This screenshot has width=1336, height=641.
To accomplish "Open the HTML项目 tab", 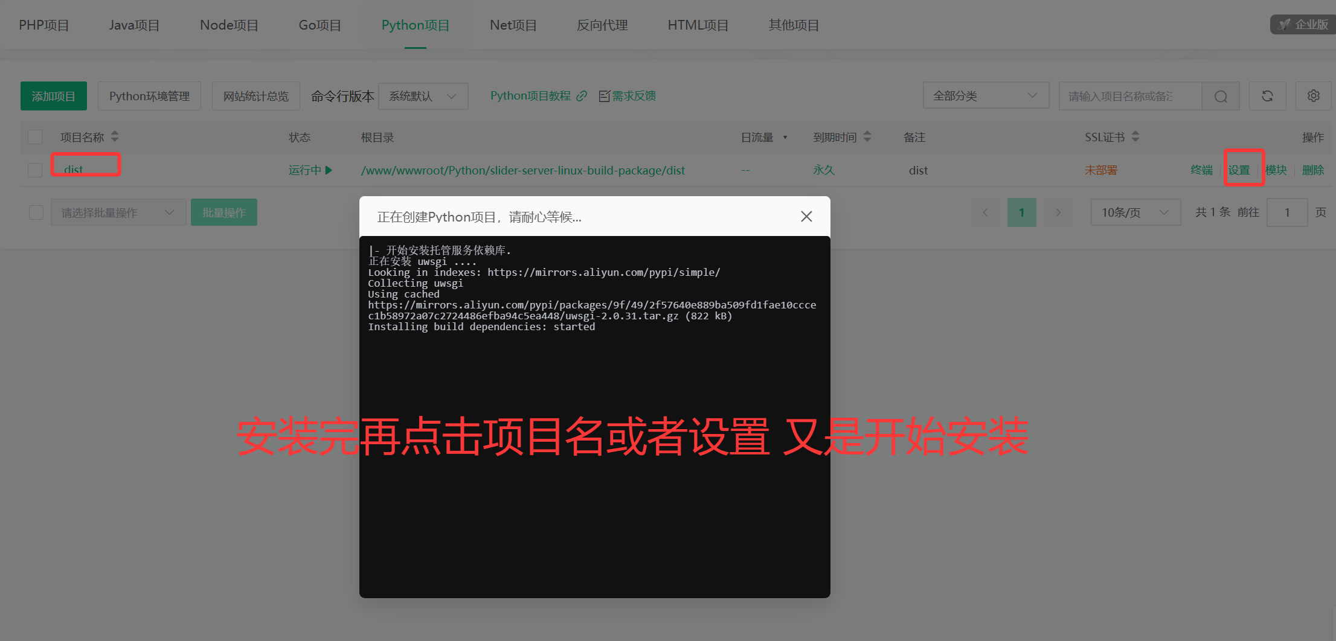I will point(698,25).
